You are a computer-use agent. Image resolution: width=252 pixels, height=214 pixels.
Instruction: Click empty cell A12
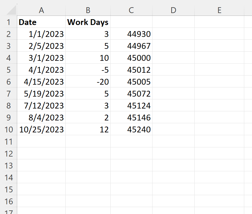pyautogui.click(x=41, y=153)
